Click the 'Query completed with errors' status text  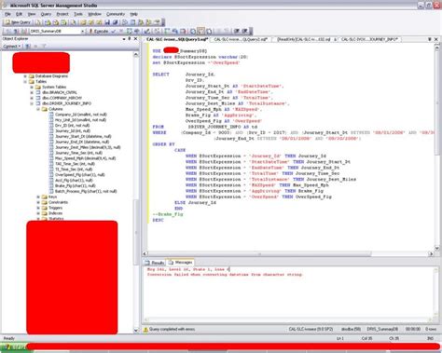point(172,329)
